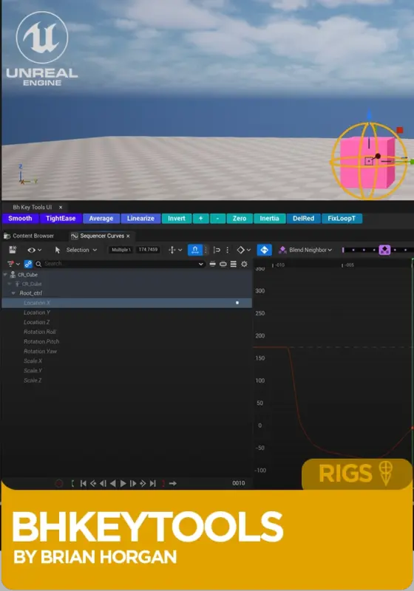
Task: Jump to sequence end
Action: click(153, 484)
